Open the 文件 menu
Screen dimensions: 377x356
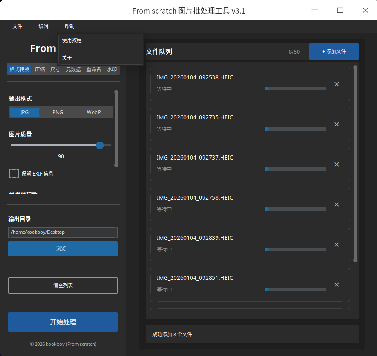(x=17, y=26)
